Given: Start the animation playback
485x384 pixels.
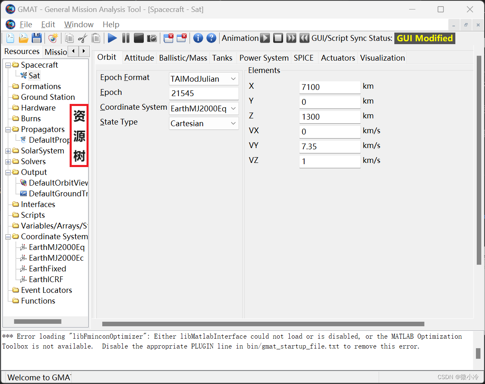Looking at the screenshot, I should click(x=265, y=38).
